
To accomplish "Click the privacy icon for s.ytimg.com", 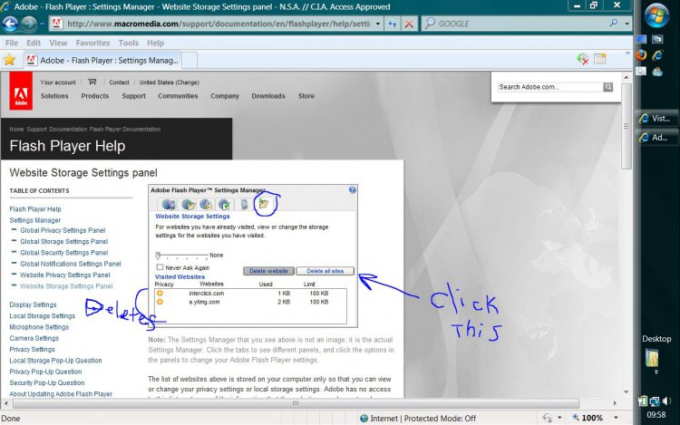I will click(160, 302).
